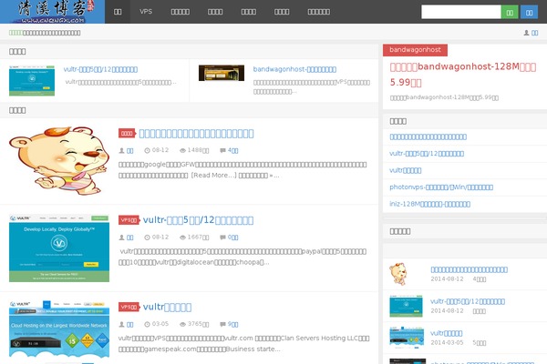Open sidebar bear post link dated 2014-08-12

click(x=470, y=269)
